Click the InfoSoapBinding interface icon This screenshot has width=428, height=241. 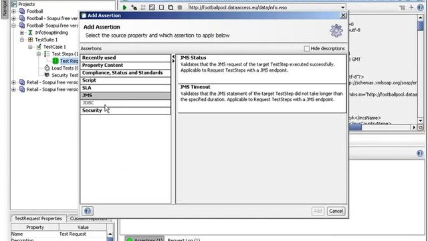30,33
